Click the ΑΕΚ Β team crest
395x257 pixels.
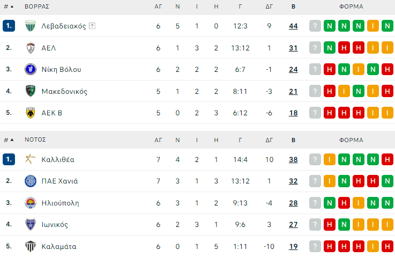[x=31, y=113]
